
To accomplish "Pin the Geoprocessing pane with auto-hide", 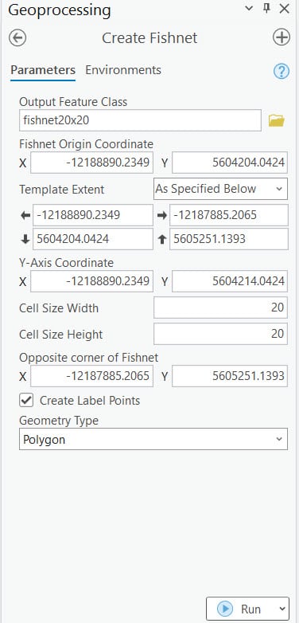I will (x=266, y=8).
